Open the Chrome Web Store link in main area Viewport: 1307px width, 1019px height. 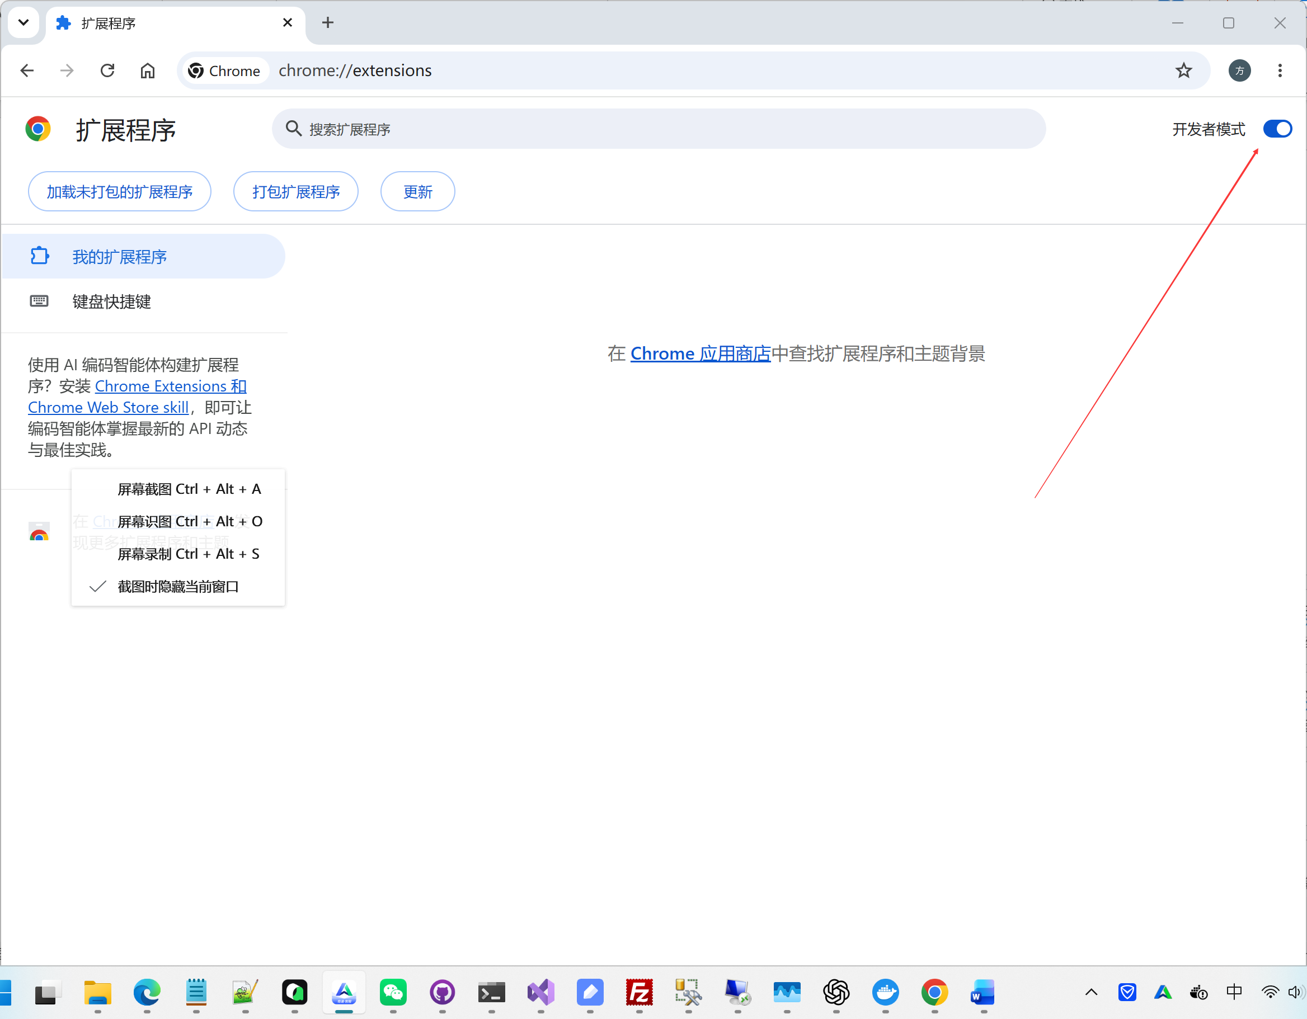pyautogui.click(x=700, y=353)
